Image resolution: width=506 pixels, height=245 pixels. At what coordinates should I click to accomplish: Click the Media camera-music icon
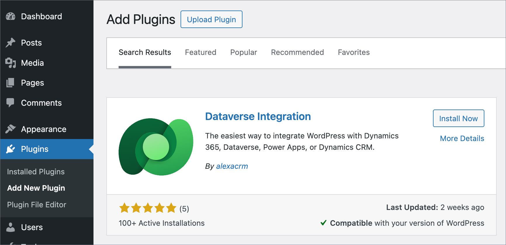click(11, 63)
